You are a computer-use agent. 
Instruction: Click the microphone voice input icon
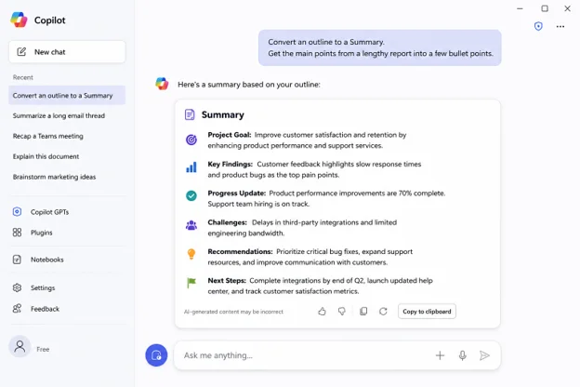pos(462,355)
